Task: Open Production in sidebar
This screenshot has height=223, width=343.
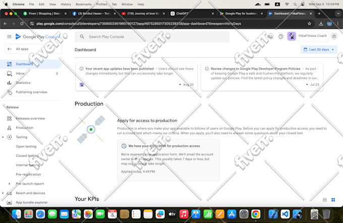Action: click(31, 128)
